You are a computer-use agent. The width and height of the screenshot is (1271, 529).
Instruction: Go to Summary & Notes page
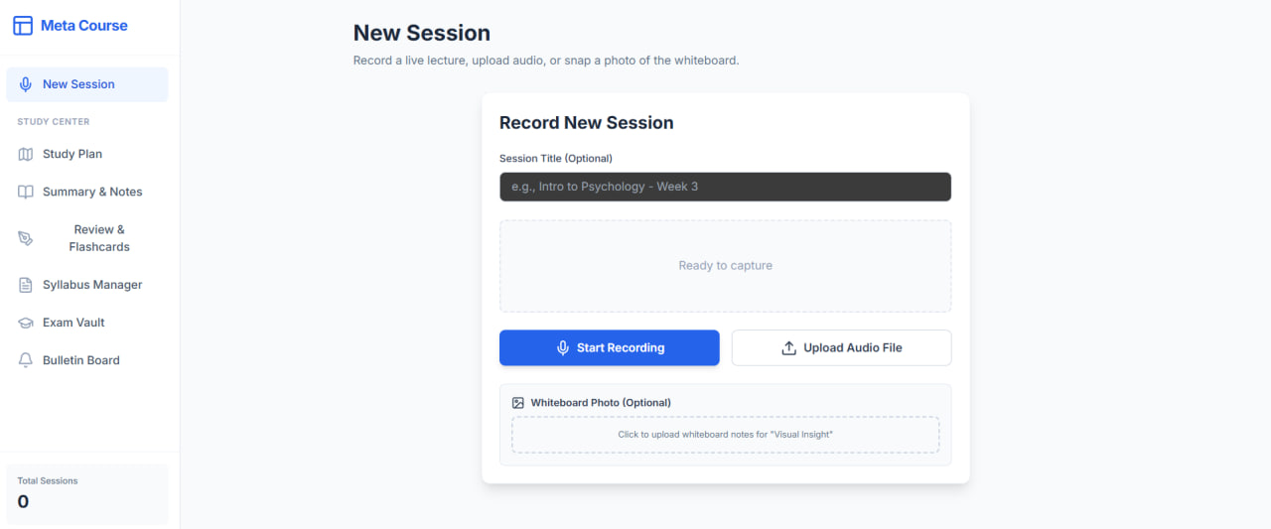[x=92, y=192]
